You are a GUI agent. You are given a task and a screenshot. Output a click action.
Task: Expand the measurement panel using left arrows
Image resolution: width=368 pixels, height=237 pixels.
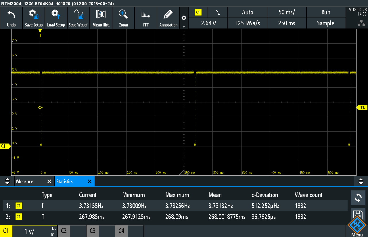coord(7,181)
